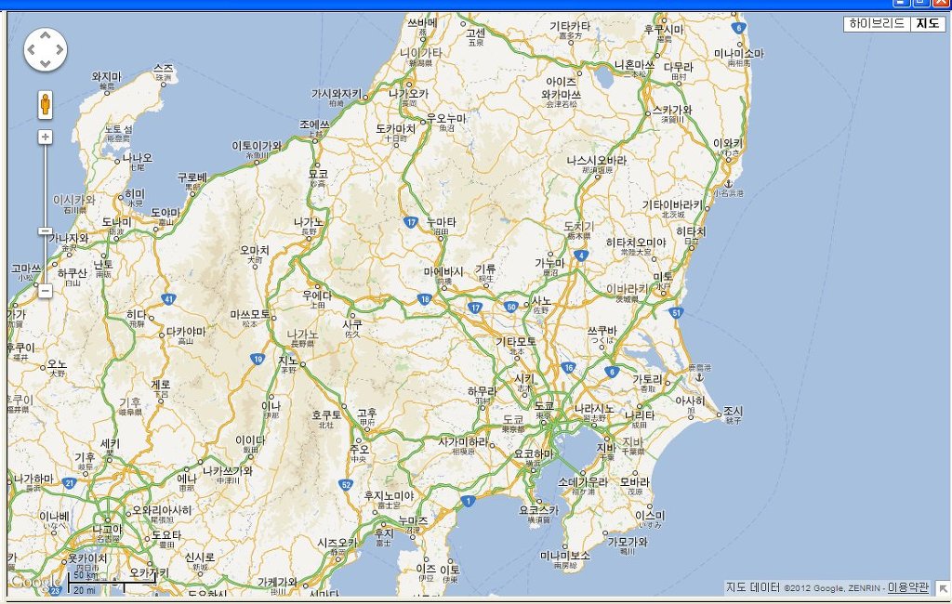The width and height of the screenshot is (952, 604).
Task: Click the 나가오카 city label
Action: pyautogui.click(x=409, y=94)
